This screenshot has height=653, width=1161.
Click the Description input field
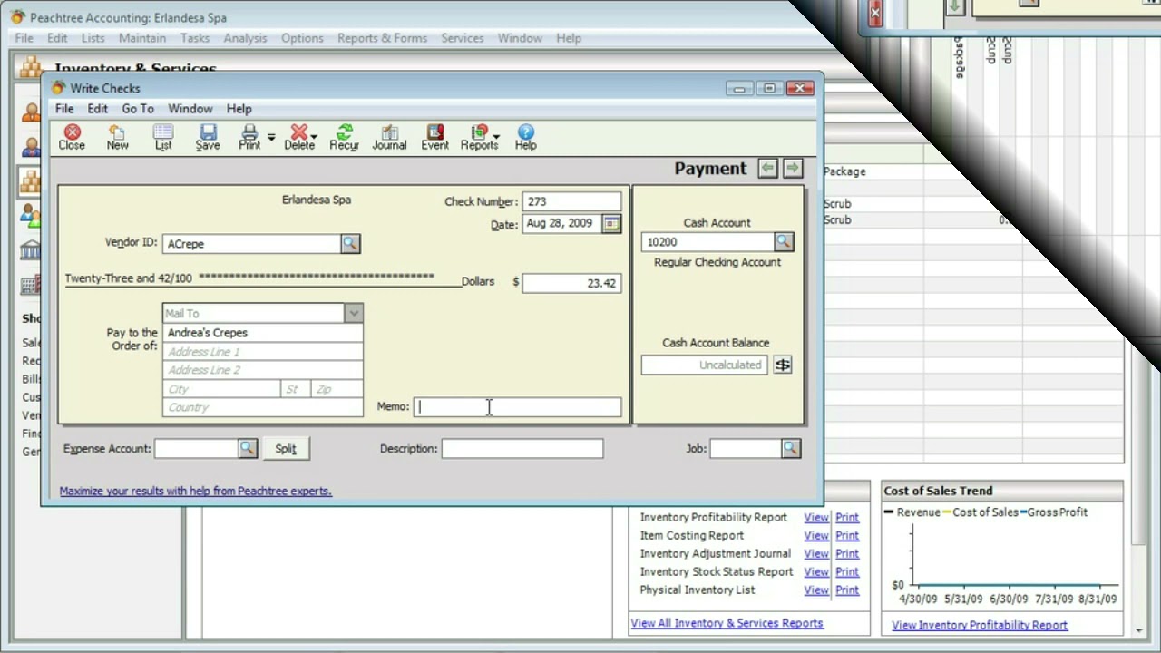pyautogui.click(x=522, y=448)
